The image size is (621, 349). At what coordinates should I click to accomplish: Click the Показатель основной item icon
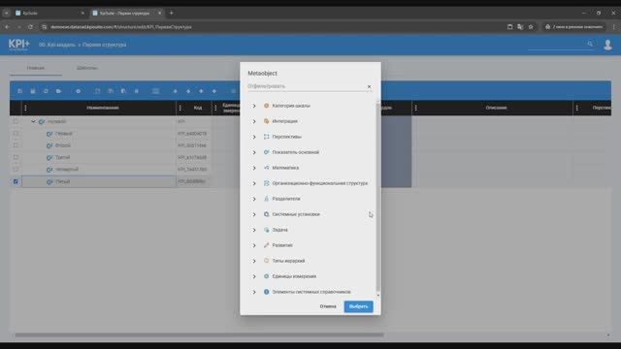tap(266, 152)
